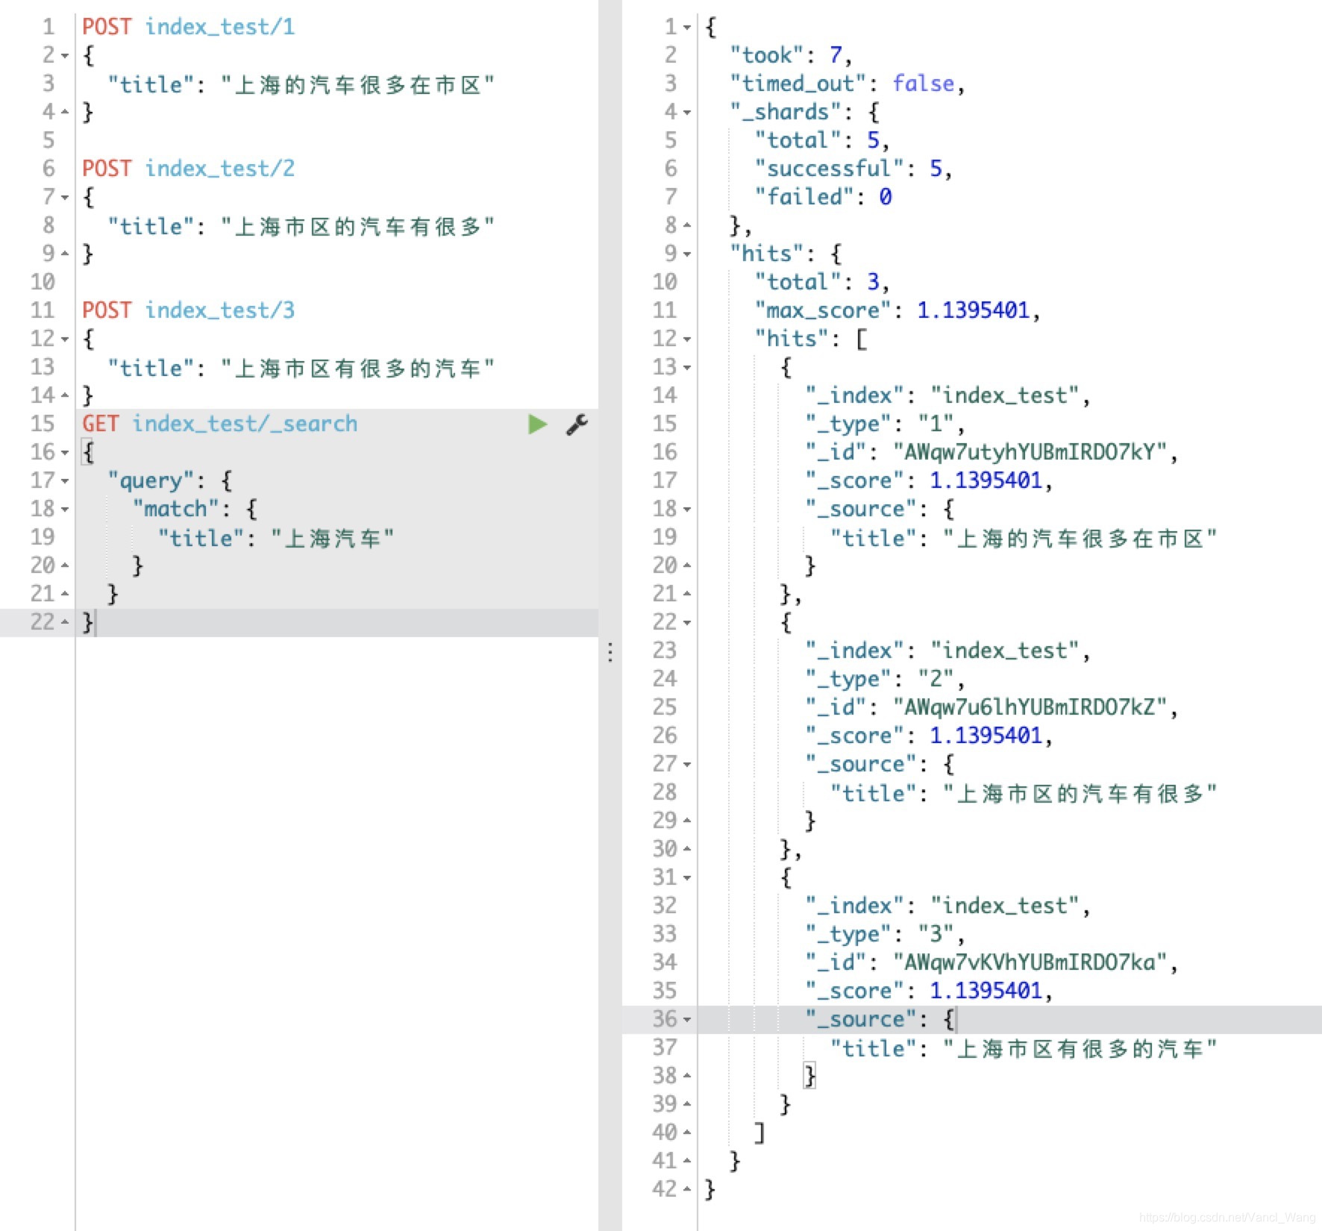Image resolution: width=1322 pixels, height=1231 pixels.
Task: Click the "max_score": 1.1395401 line
Action: [x=897, y=310]
